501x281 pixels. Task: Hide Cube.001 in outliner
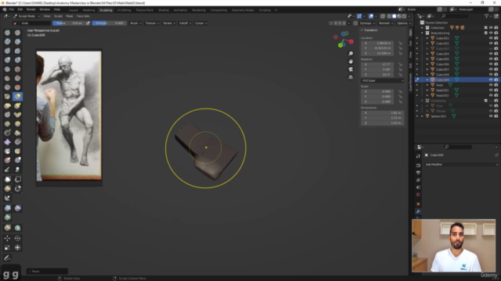(491, 38)
